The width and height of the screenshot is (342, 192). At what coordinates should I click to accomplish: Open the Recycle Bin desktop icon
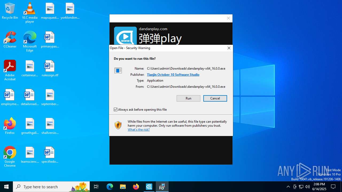10,11
